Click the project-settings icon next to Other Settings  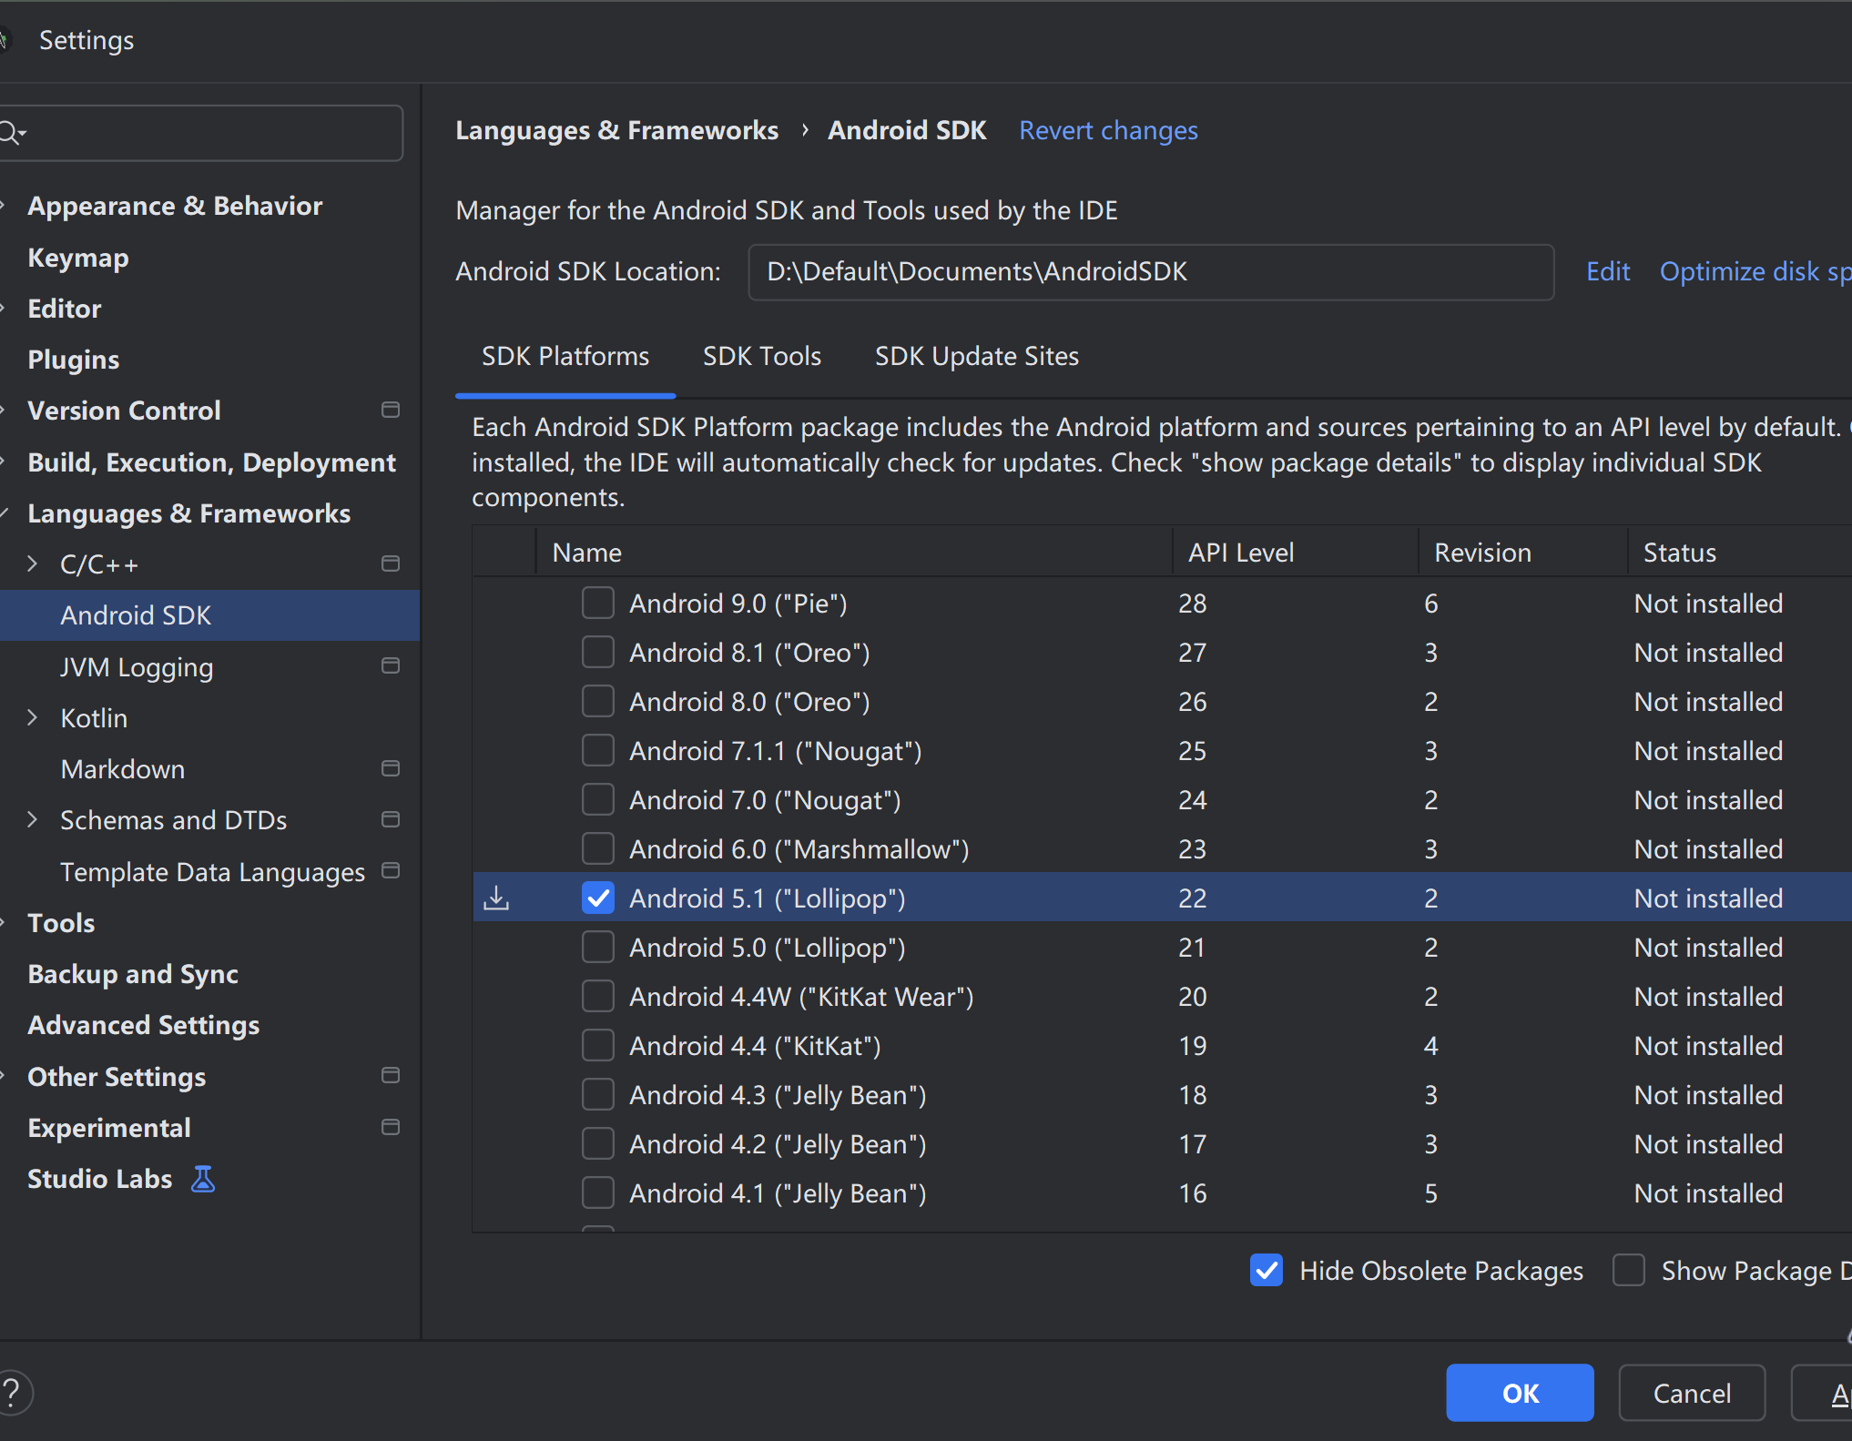point(391,1076)
